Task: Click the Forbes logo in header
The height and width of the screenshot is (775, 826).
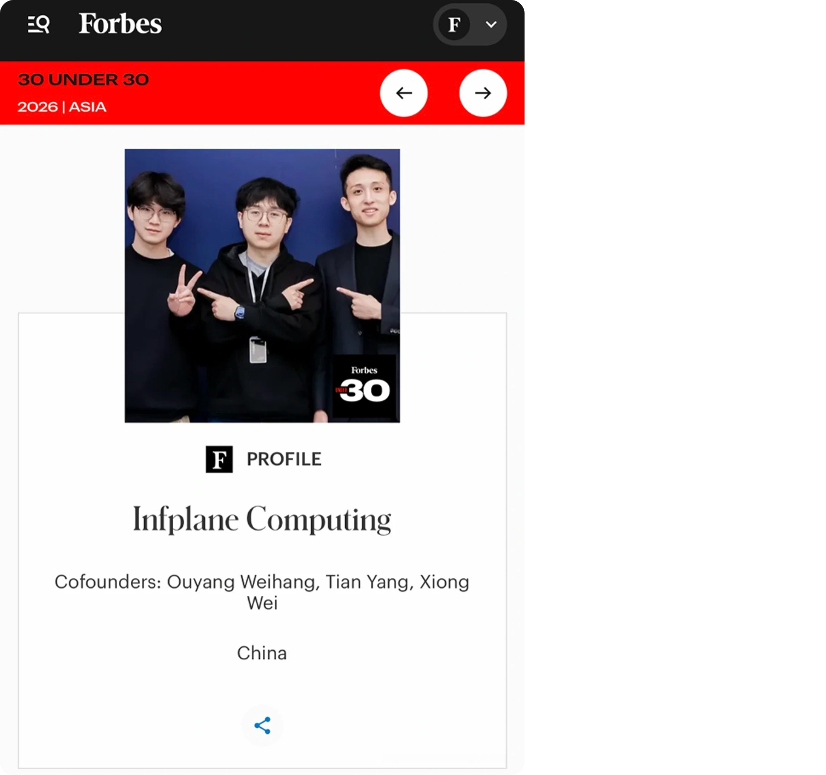Action: (120, 23)
